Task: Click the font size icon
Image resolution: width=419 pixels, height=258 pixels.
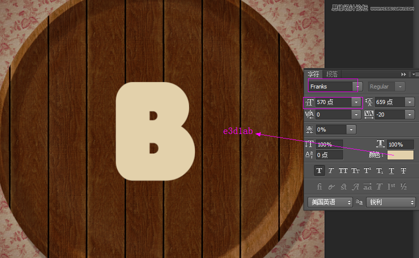Action: (x=309, y=102)
